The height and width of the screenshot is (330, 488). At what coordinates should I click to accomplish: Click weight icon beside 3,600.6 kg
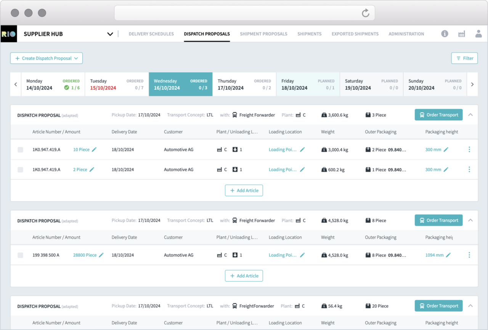pos(324,115)
